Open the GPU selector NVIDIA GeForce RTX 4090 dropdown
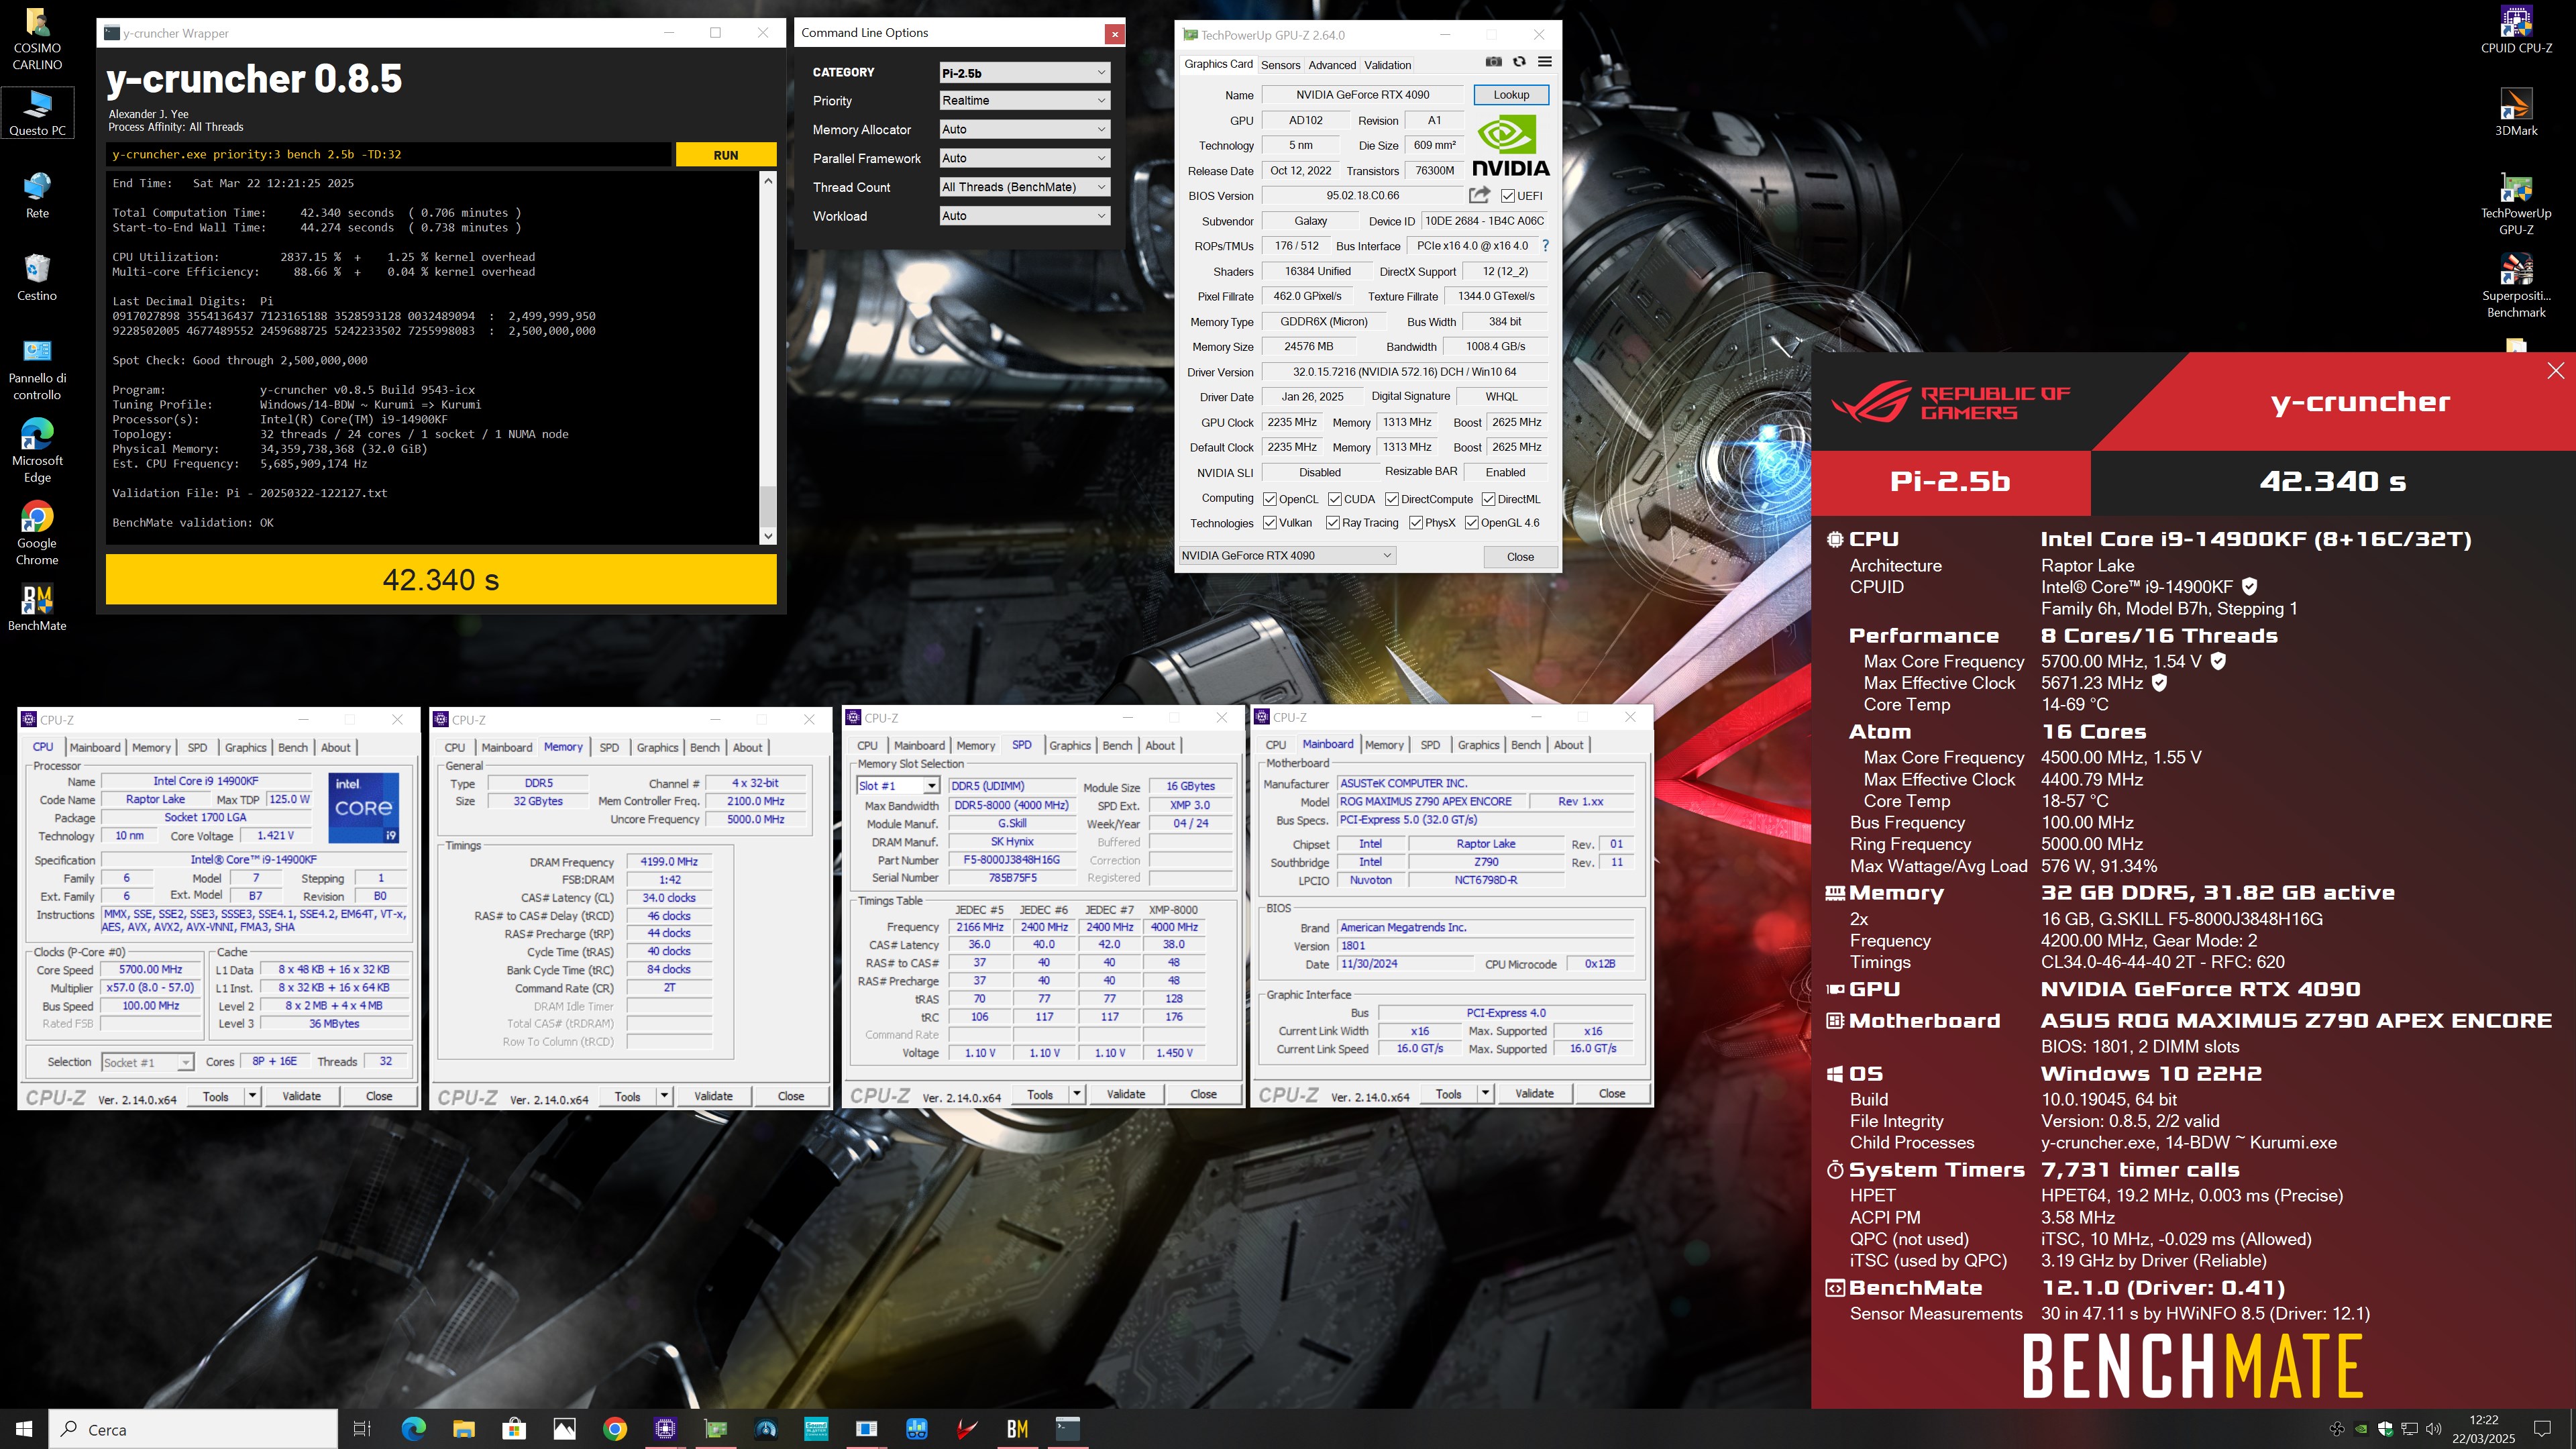 coord(1287,556)
